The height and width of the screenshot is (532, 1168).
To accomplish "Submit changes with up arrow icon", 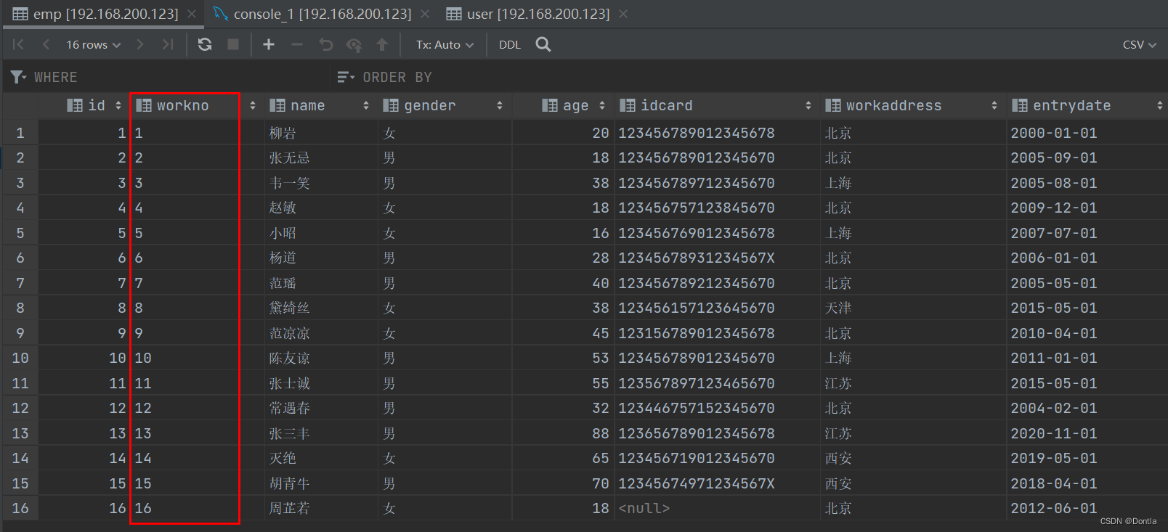I will pyautogui.click(x=382, y=44).
